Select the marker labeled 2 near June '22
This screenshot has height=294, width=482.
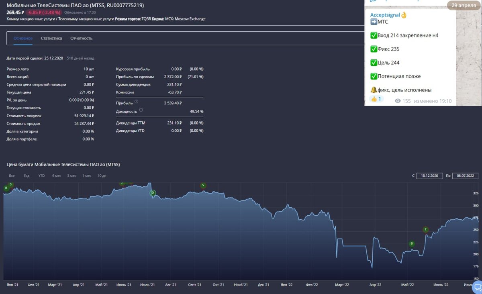(426, 229)
